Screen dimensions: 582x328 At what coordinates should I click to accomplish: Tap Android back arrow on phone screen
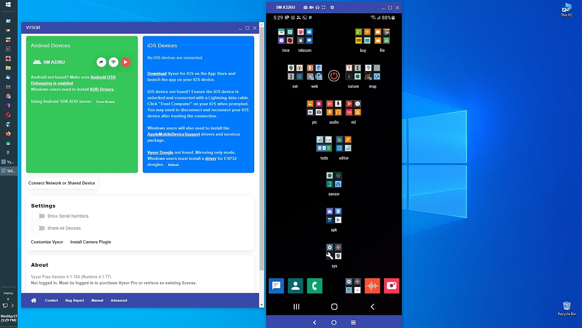(372, 307)
